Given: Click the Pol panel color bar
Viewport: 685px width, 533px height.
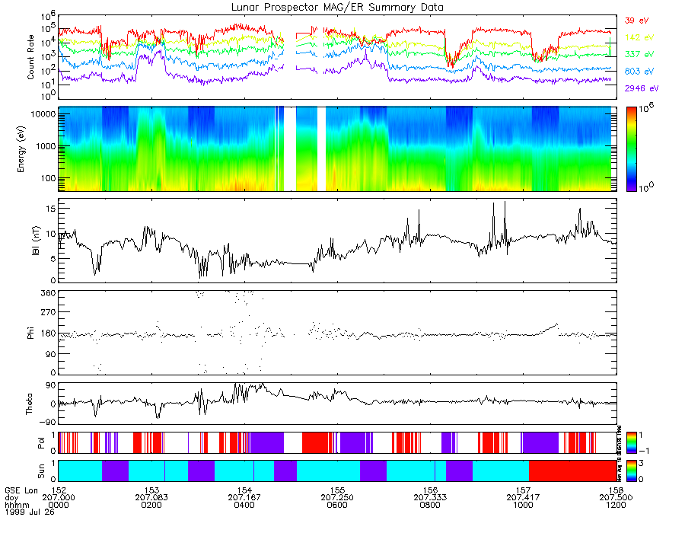Looking at the screenshot, I should pos(632,442).
